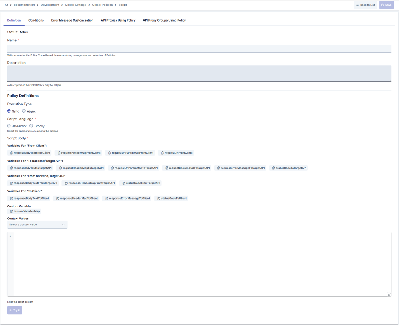
Task: Open Error Message Customization tab
Action: [x=72, y=20]
